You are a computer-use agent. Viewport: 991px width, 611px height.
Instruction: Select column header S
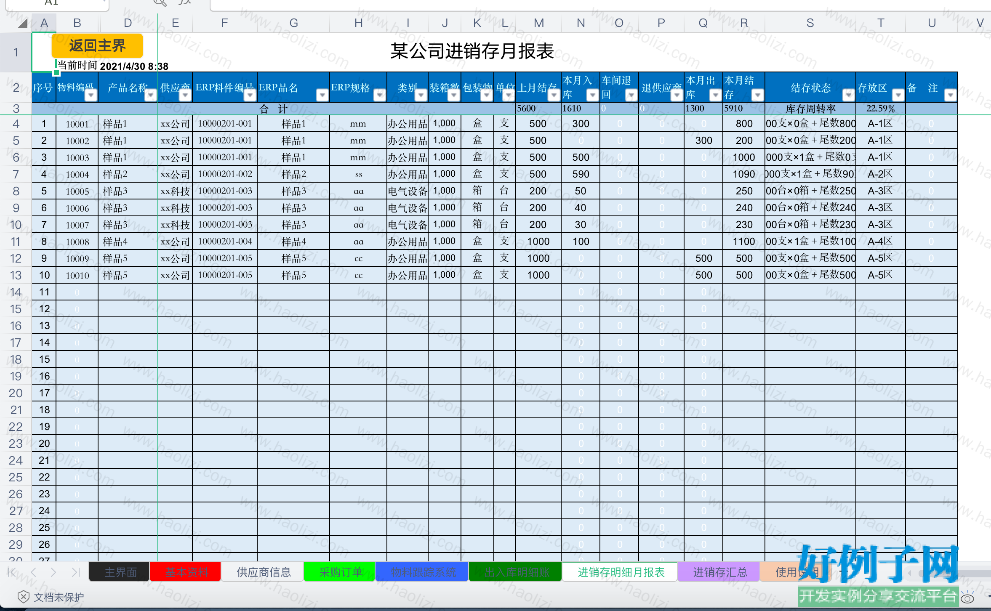point(810,23)
